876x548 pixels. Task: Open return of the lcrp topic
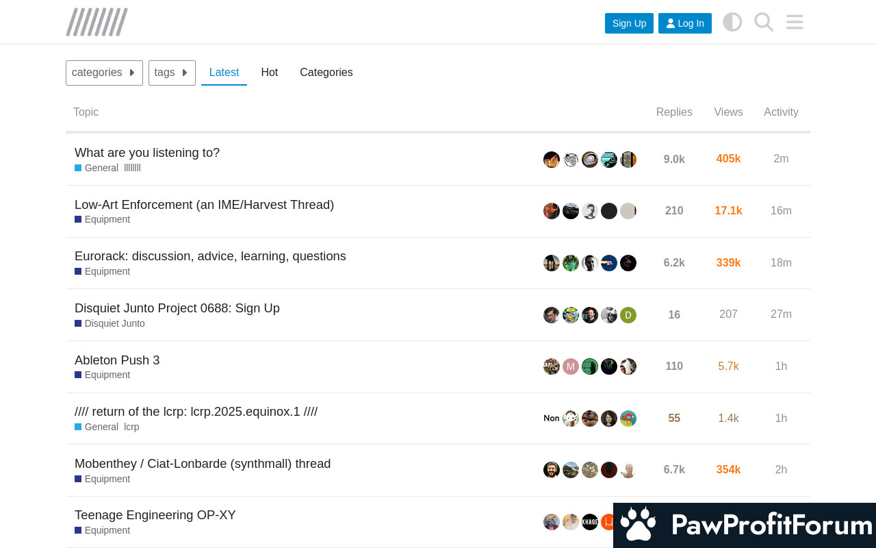[x=196, y=412]
